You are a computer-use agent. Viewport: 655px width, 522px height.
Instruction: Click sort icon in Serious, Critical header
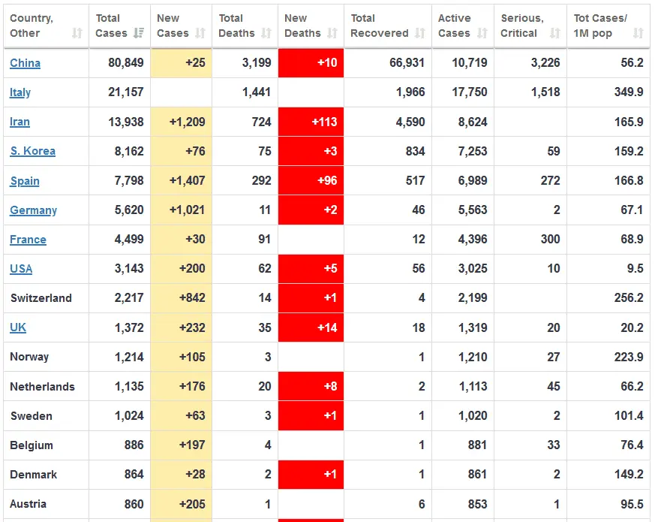coord(555,33)
